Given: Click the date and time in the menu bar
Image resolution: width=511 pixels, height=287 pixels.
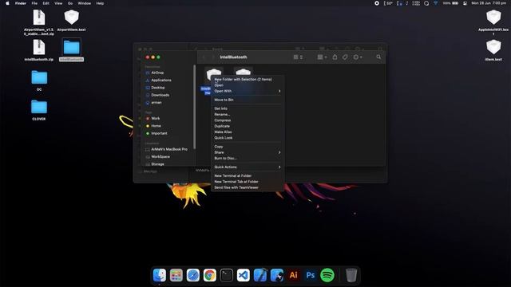Looking at the screenshot, I should 489,3.
